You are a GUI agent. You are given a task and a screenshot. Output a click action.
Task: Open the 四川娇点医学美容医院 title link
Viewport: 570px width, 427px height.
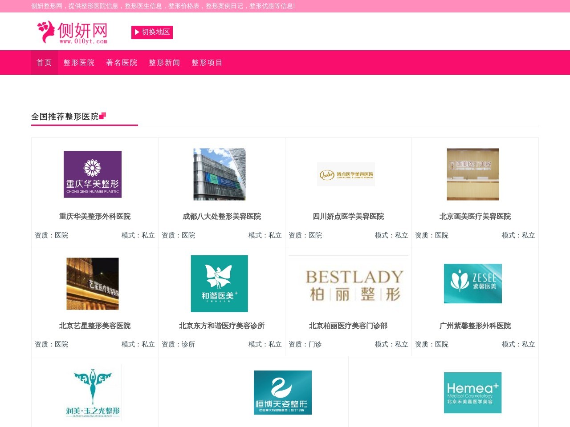(x=348, y=216)
